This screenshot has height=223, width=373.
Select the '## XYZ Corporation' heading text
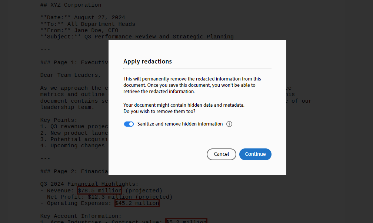pos(71,5)
